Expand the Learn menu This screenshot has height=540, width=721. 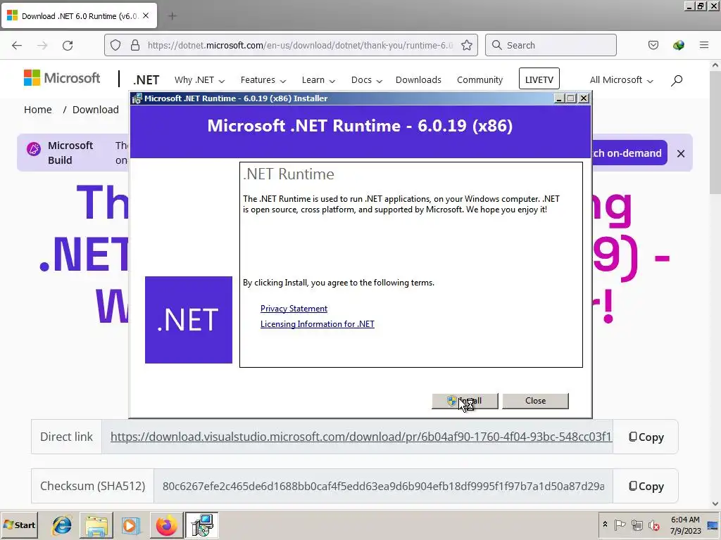[x=318, y=80]
